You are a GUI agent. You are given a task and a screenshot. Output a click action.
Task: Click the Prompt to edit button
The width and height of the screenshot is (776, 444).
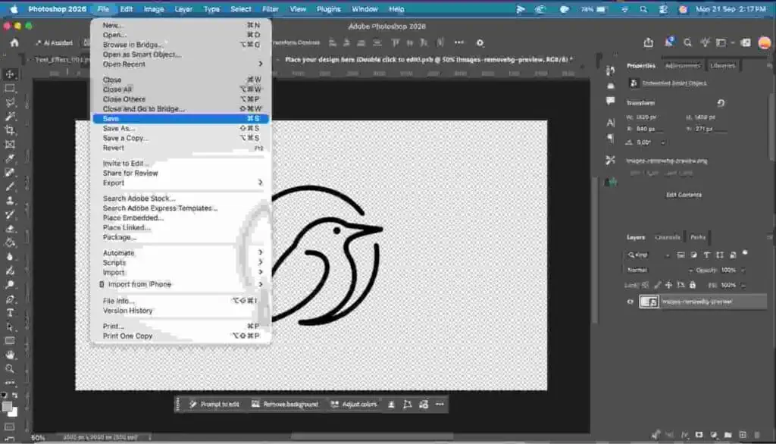click(x=214, y=405)
